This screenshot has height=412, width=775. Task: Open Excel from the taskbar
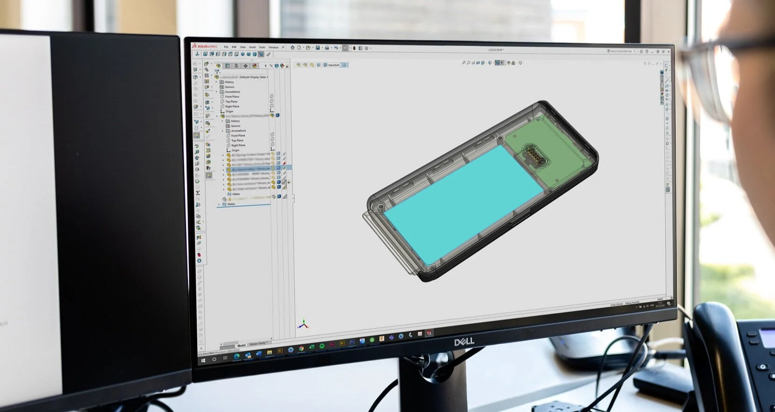coord(312,347)
